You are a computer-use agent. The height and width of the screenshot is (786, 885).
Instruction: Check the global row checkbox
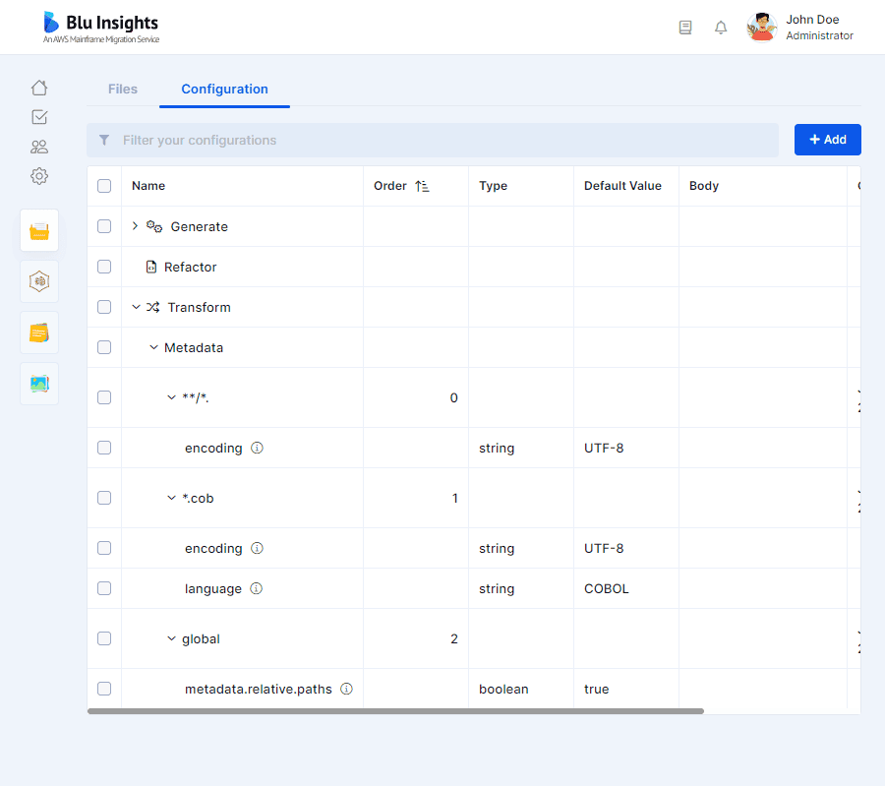tap(104, 638)
